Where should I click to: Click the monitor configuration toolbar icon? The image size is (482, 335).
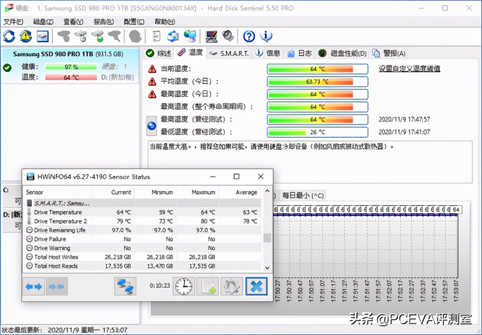pyautogui.click(x=211, y=36)
